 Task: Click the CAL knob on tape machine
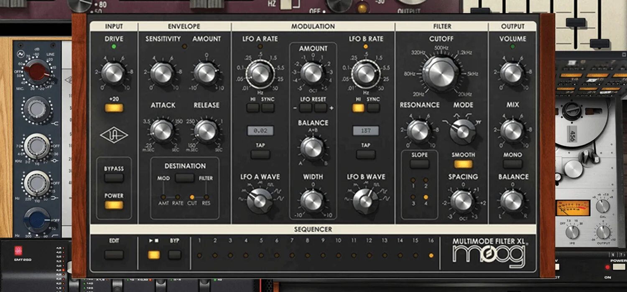pos(602,206)
